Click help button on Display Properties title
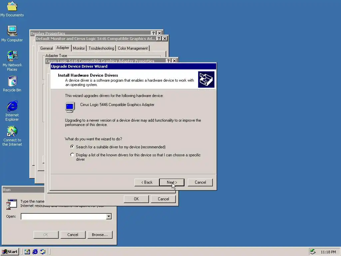This screenshot has height=256, width=341. [x=154, y=33]
